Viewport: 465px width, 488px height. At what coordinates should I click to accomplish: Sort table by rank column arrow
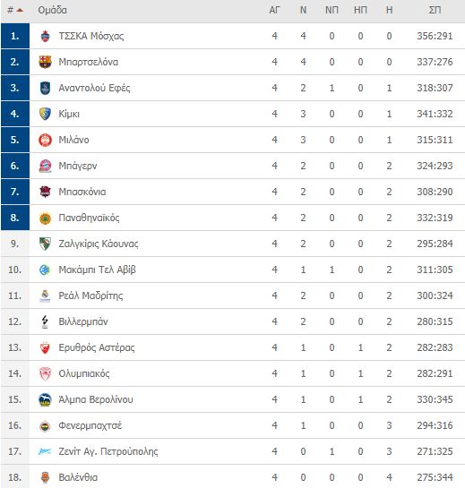pos(20,10)
